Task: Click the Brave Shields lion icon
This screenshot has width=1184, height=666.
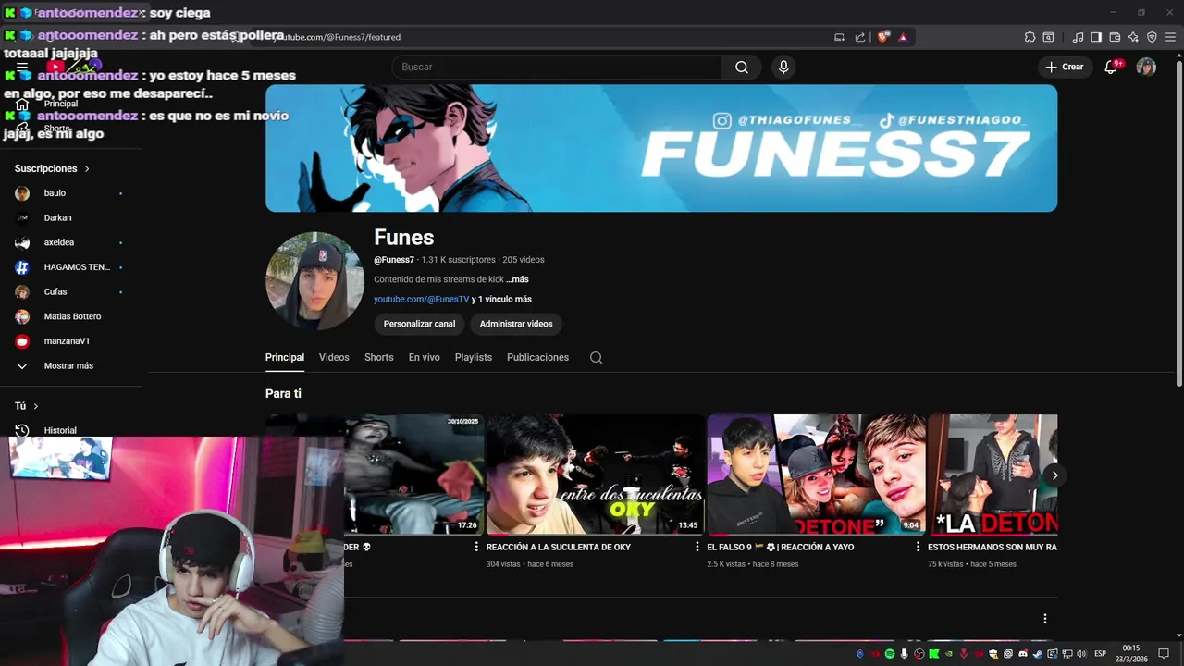Action: point(883,37)
